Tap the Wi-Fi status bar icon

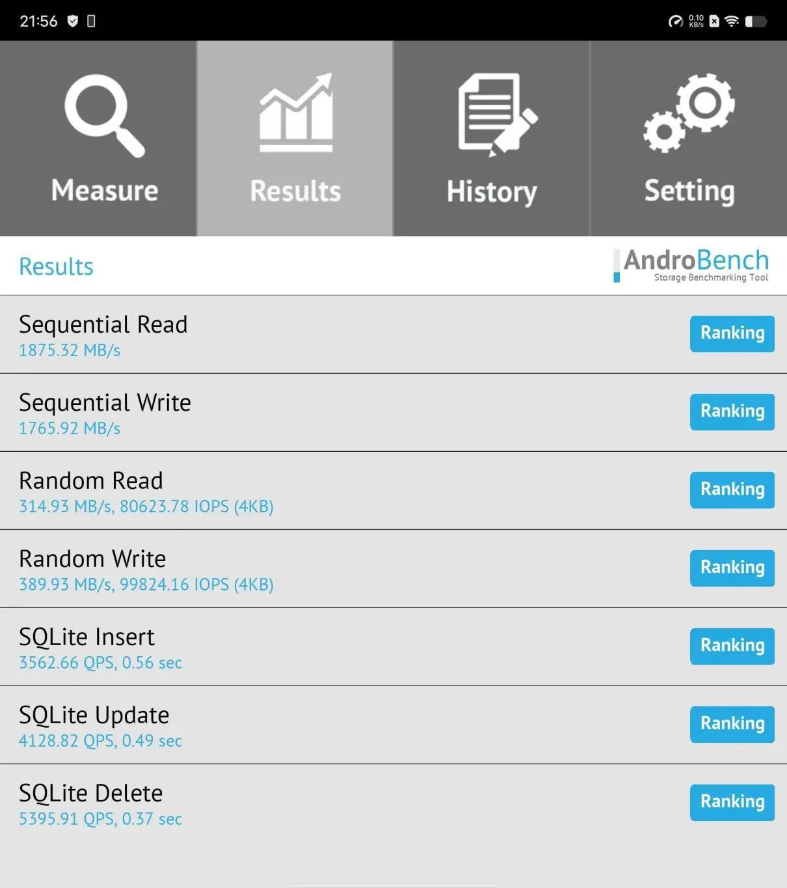point(732,21)
